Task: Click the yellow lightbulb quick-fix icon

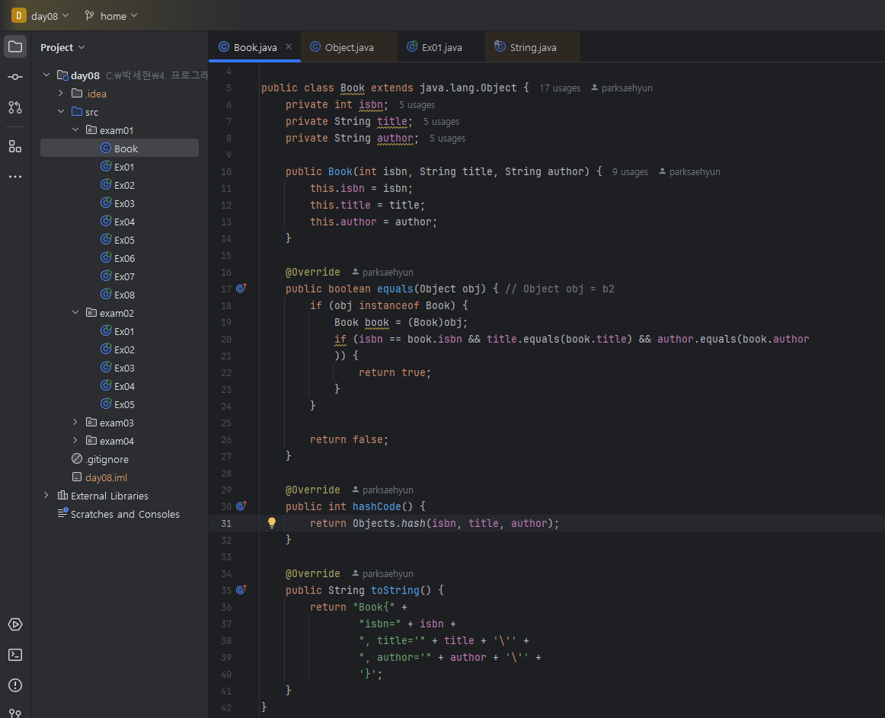Action: pos(272,523)
